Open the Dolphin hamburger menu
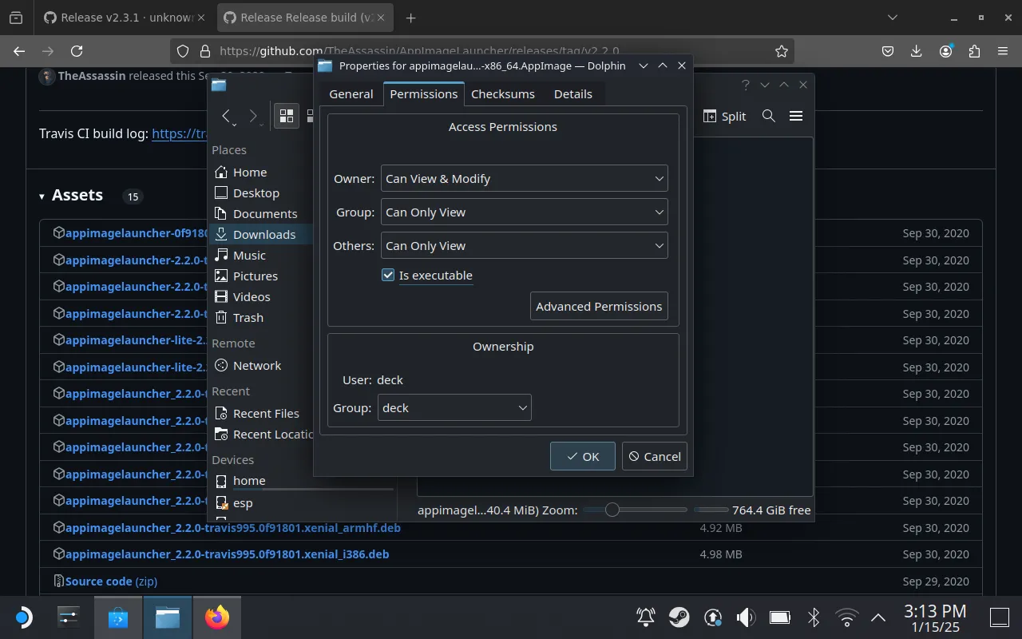Image resolution: width=1022 pixels, height=639 pixels. point(795,116)
